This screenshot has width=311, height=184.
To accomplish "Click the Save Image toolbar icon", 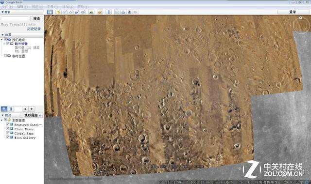I will tap(130, 12).
